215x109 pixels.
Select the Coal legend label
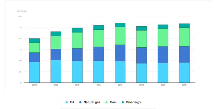tap(113, 102)
